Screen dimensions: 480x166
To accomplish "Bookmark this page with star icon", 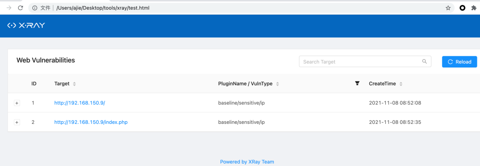I will pyautogui.click(x=448, y=8).
